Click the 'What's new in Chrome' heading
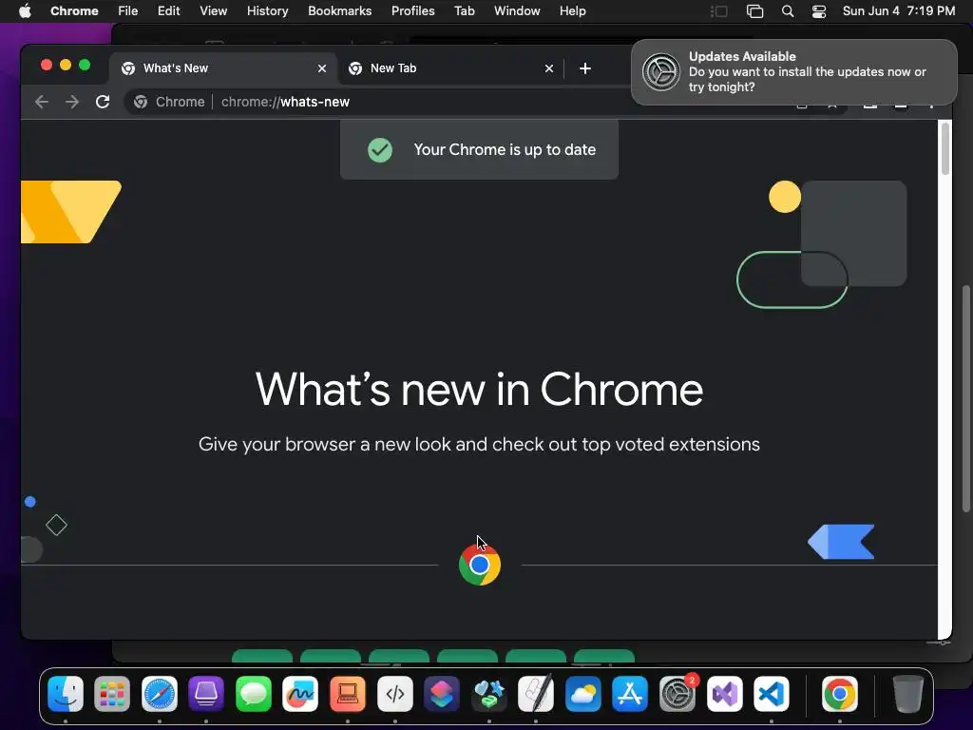This screenshot has height=730, width=973. pyautogui.click(x=479, y=389)
